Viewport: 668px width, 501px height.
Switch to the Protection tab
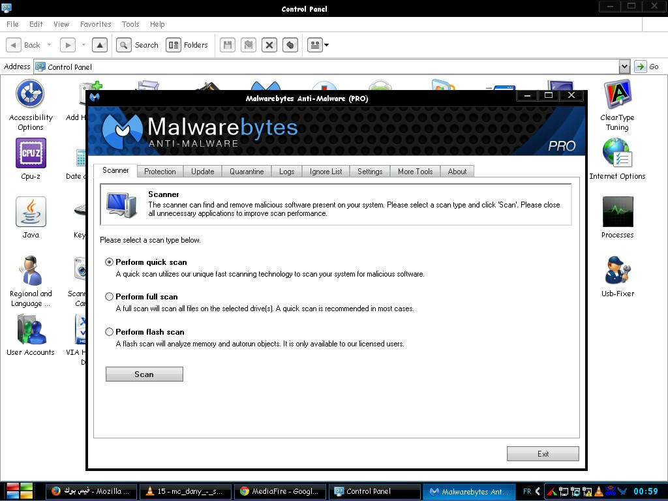160,172
